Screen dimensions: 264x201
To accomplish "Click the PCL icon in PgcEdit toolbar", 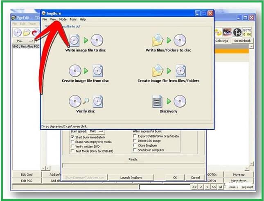I will click(218, 32).
